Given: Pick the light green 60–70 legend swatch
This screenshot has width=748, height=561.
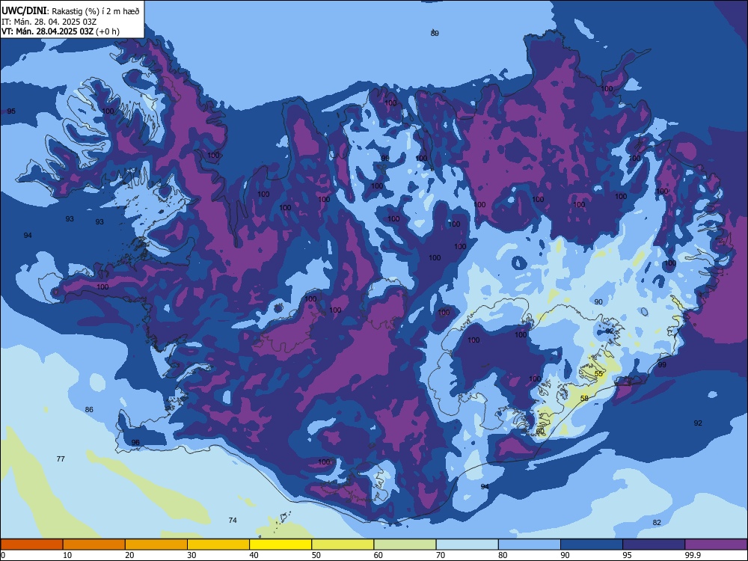Looking at the screenshot, I should (405, 545).
